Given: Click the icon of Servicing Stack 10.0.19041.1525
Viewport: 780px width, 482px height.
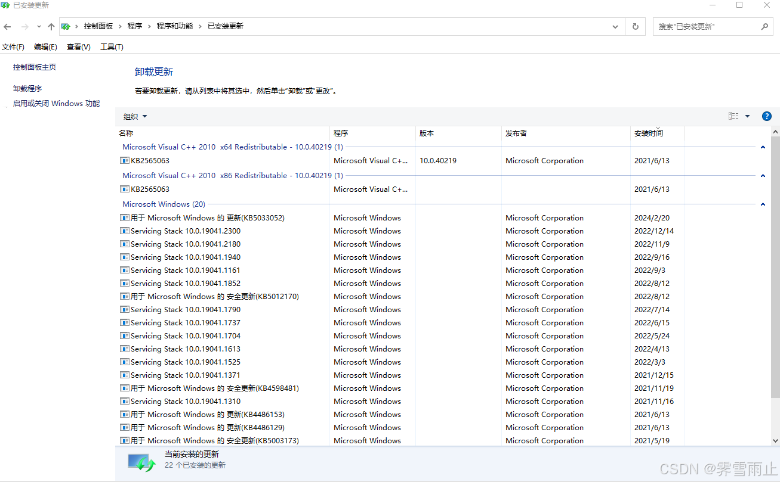Looking at the screenshot, I should click(125, 362).
